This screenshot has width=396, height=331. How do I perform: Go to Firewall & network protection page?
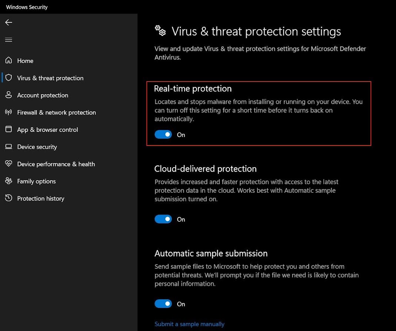56,112
